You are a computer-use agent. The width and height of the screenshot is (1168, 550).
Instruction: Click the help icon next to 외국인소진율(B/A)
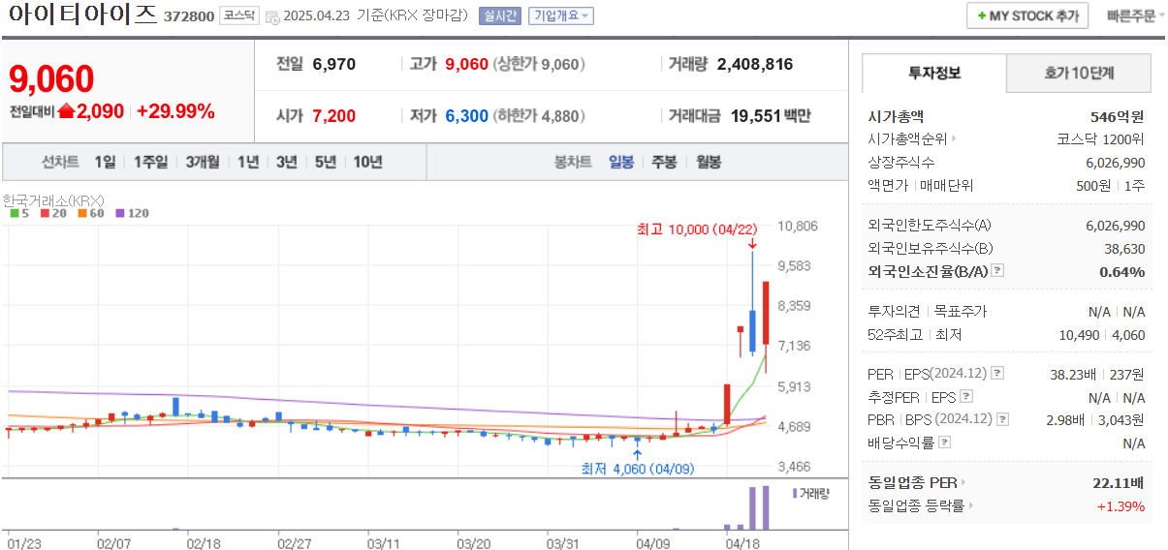click(998, 271)
